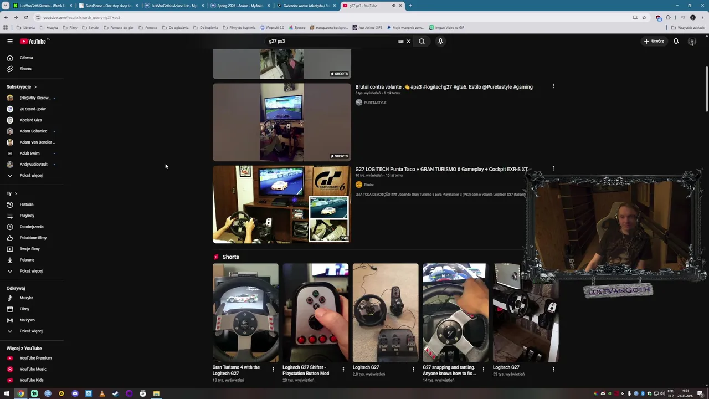709x399 pixels.
Task: Open Windows Start menu
Action: click(x=7, y=393)
